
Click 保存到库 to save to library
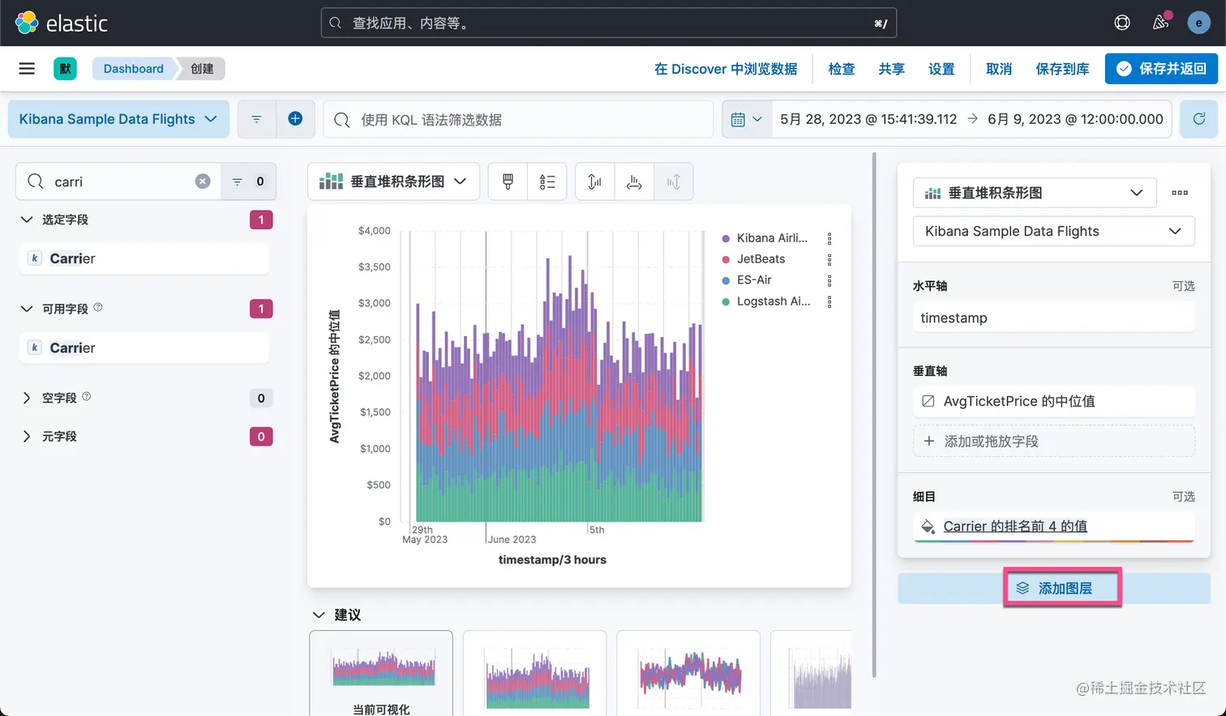(1062, 69)
